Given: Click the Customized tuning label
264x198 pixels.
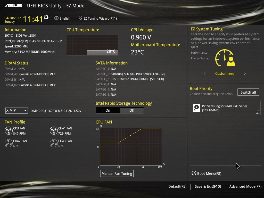Looking at the screenshot, I should coord(225,73).
